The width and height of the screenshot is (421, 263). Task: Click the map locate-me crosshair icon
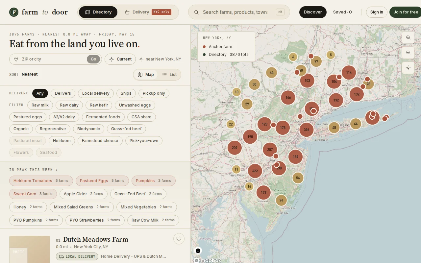point(408,68)
